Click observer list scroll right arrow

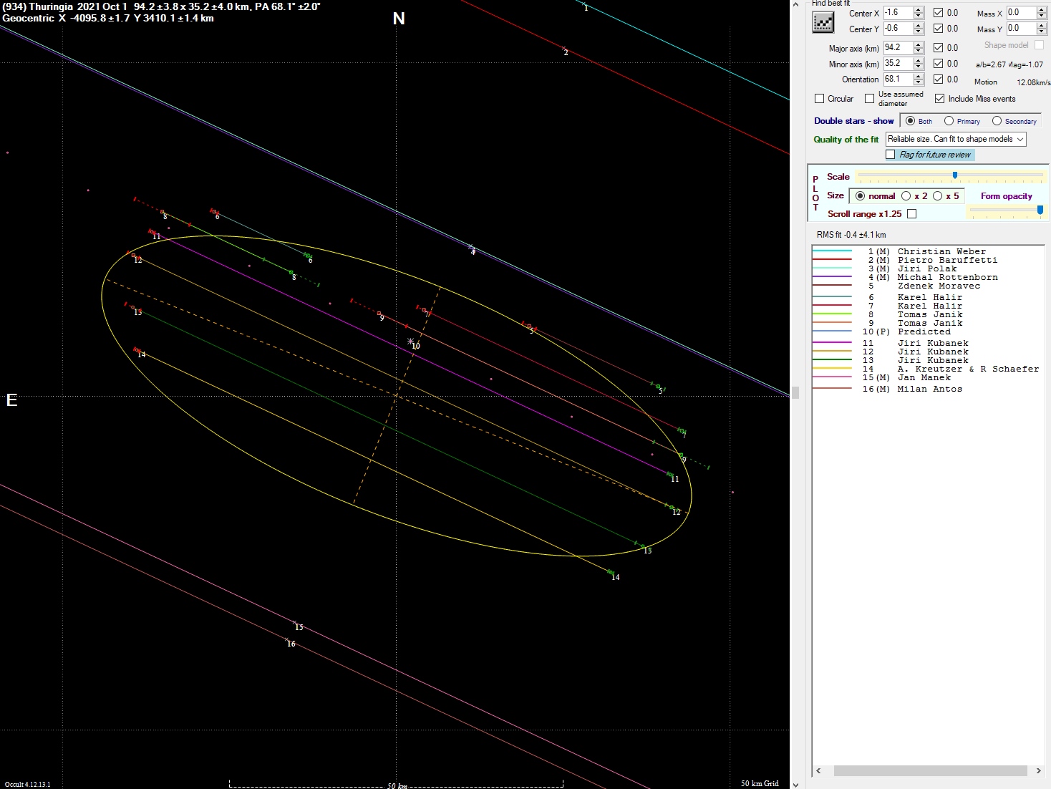1038,770
